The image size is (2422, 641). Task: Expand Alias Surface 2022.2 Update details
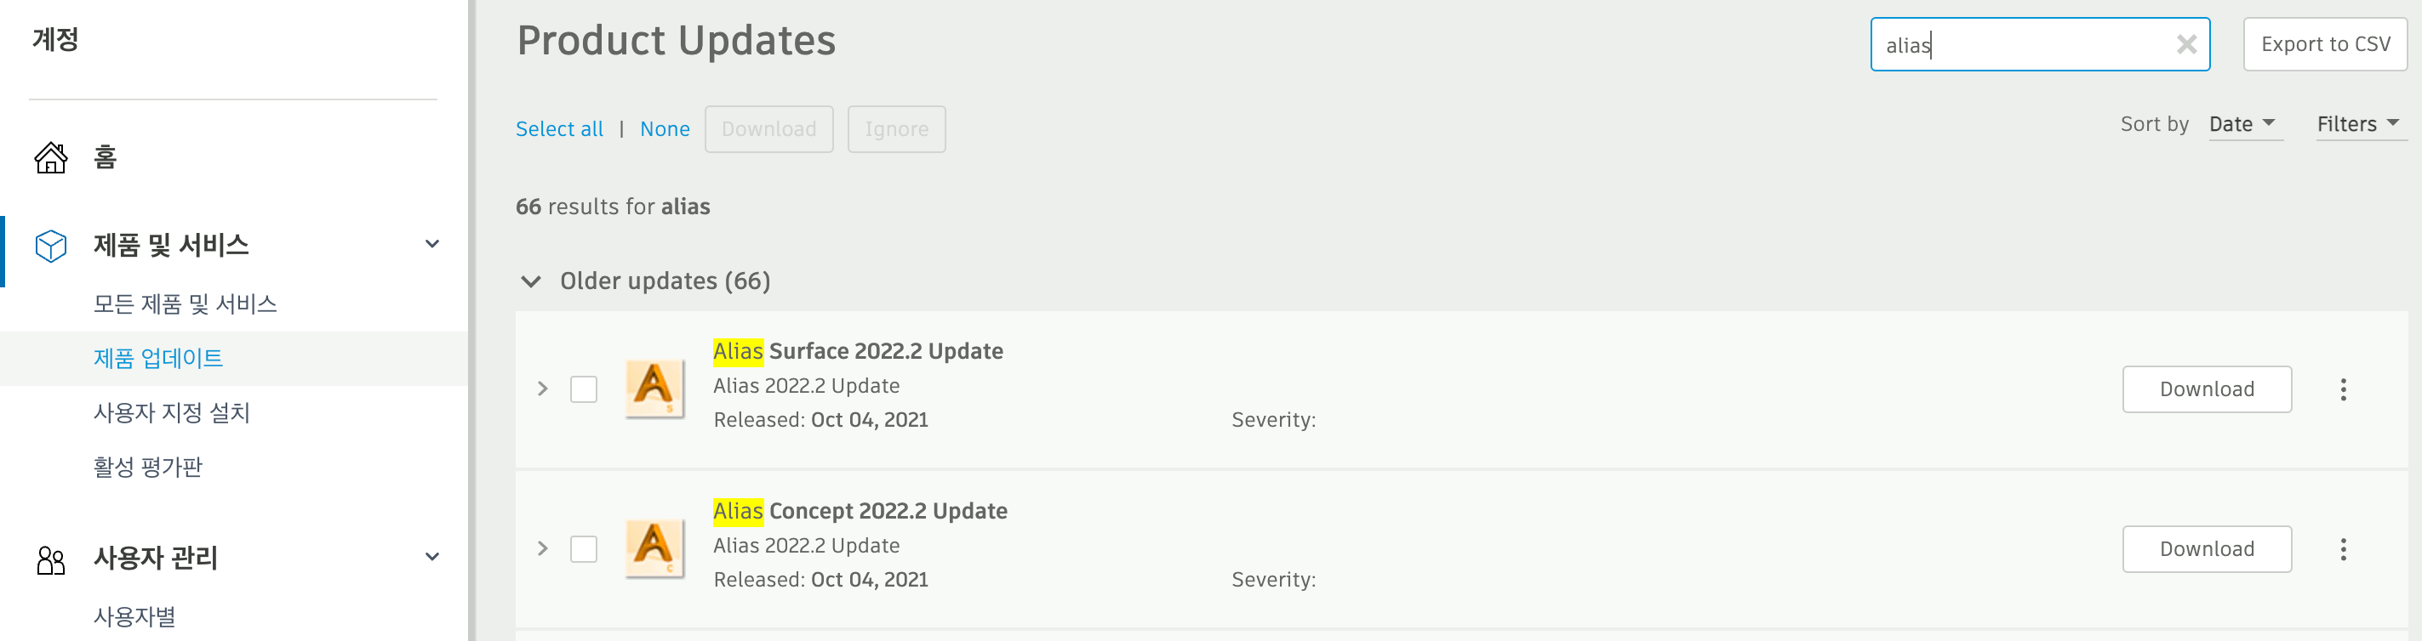point(542,389)
